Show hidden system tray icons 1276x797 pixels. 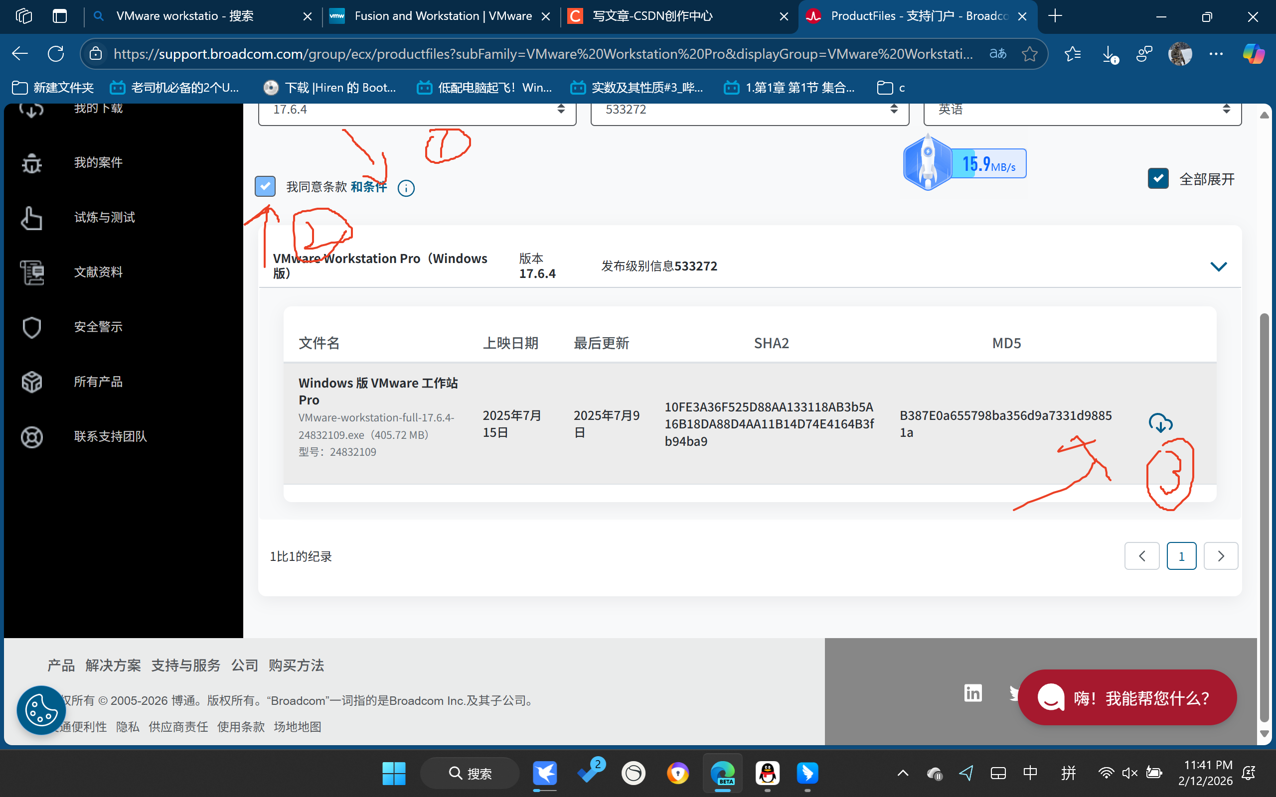(903, 773)
